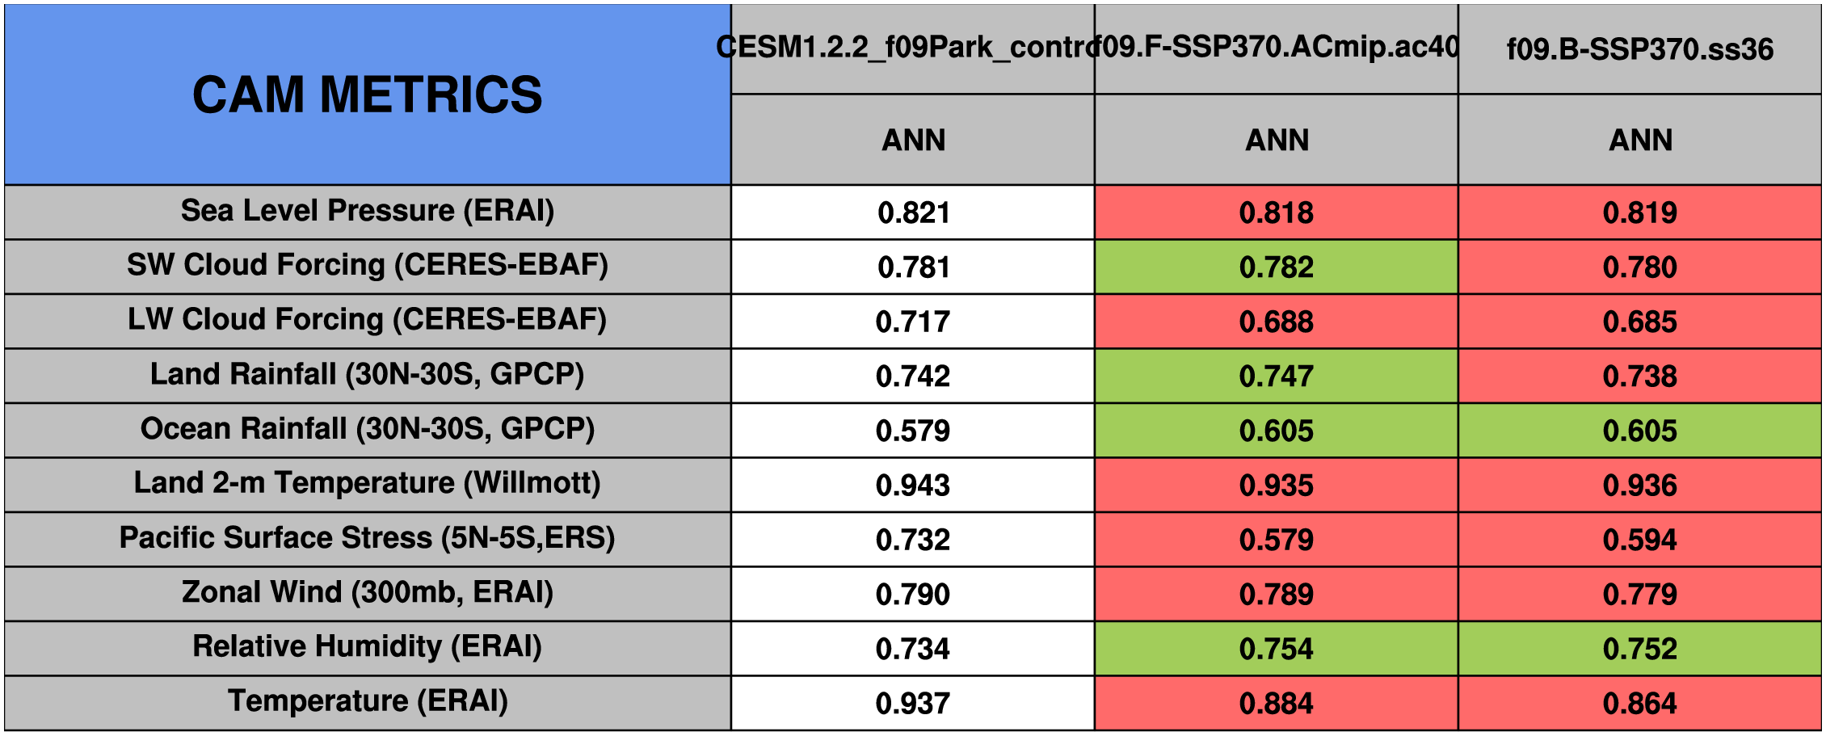Viewport: 1826px width, 736px height.
Task: Select the green 0.752 Relative Humidity cell
Action: tap(1639, 649)
